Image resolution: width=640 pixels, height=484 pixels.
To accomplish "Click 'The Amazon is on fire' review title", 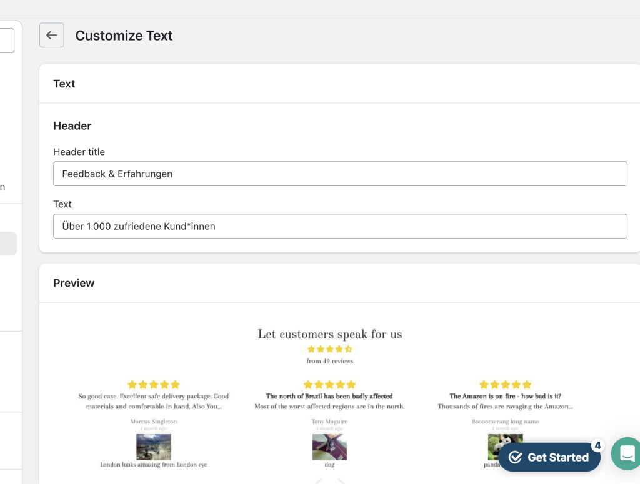I will point(505,396).
